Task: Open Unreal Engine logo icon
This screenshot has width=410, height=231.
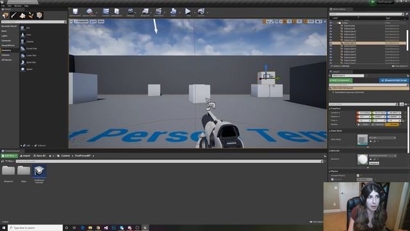Action: 2,1
